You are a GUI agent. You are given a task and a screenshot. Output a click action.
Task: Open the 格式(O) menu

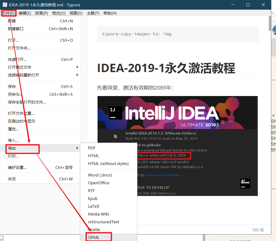(x=59, y=13)
